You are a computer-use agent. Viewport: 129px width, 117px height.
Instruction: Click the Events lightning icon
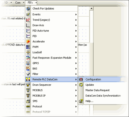[28, 14]
